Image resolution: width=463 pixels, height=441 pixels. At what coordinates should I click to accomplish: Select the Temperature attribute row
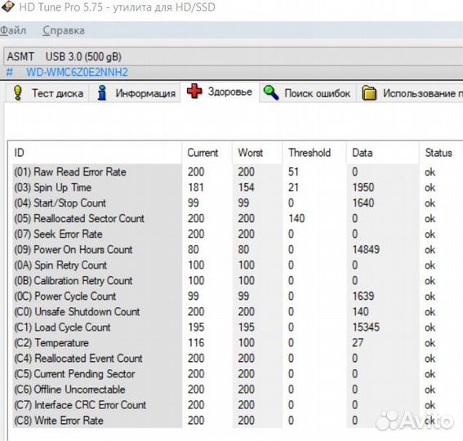234,343
